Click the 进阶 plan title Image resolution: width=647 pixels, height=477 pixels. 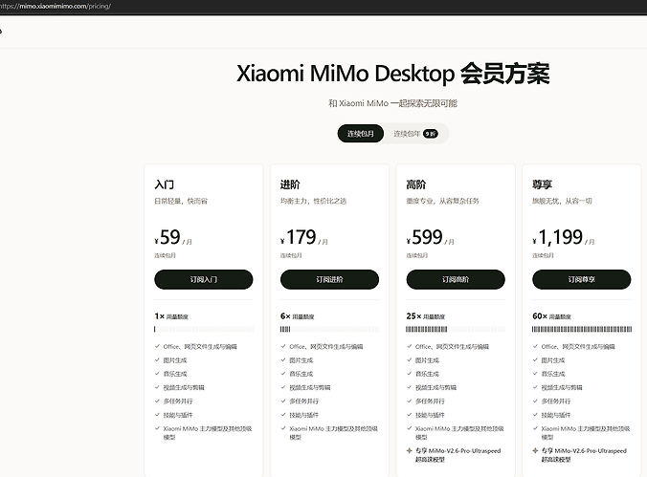point(290,184)
